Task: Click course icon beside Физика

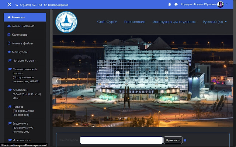Action: pos(10,107)
